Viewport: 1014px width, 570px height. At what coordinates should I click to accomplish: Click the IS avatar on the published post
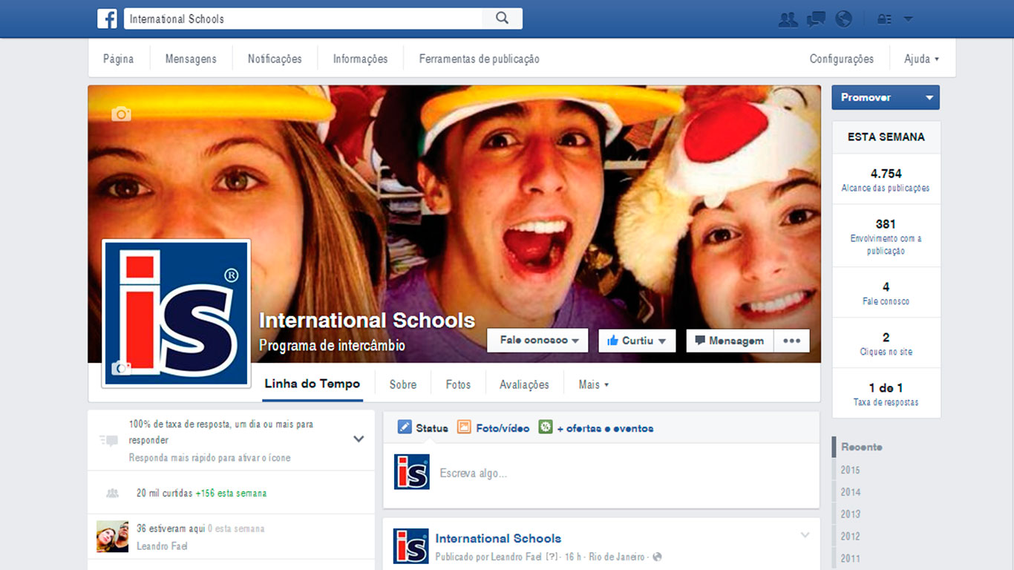point(411,546)
